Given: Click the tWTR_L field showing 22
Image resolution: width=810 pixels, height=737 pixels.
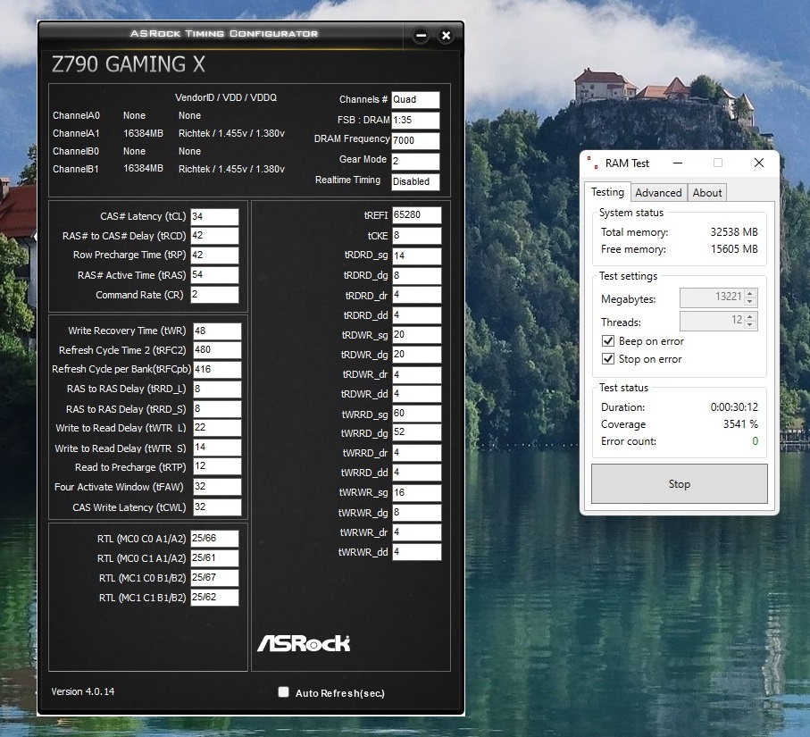Looking at the screenshot, I should click(217, 428).
